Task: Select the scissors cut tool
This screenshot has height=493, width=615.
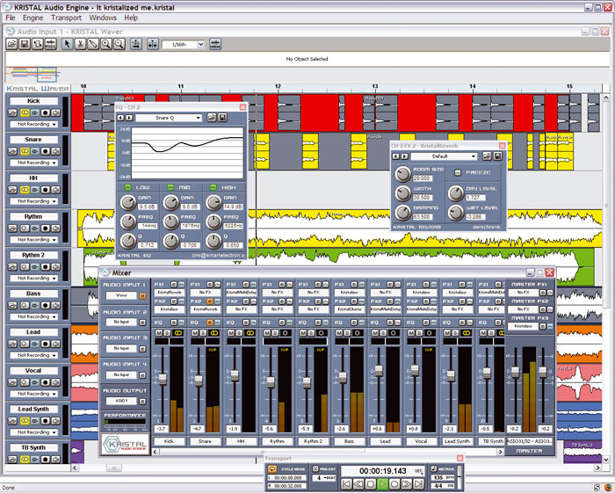Action: (x=80, y=44)
